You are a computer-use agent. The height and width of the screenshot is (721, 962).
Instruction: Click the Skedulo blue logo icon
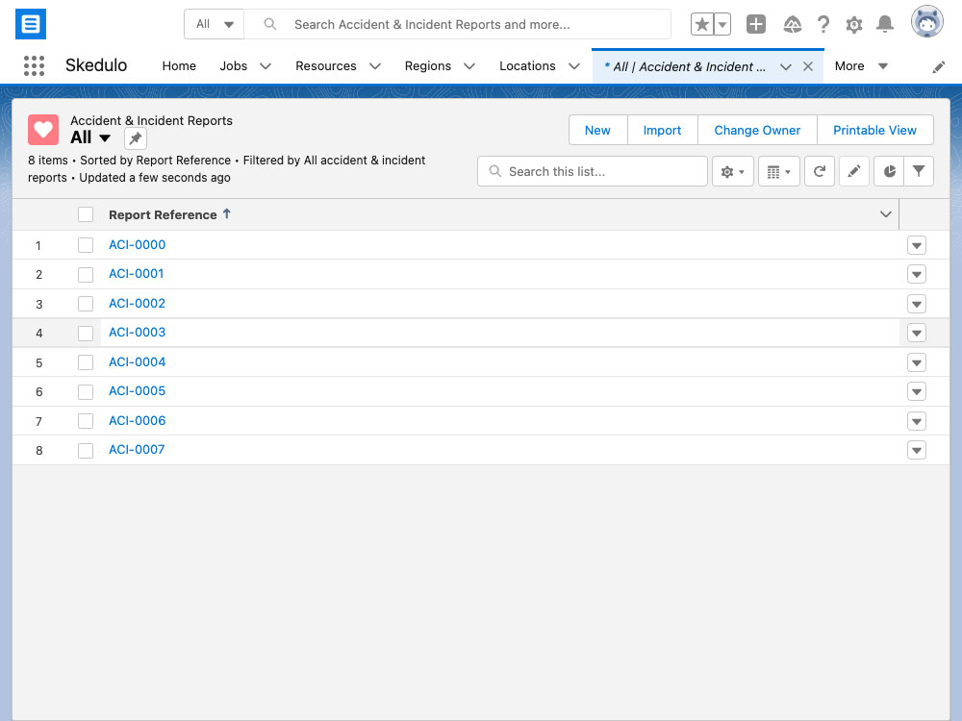31,24
